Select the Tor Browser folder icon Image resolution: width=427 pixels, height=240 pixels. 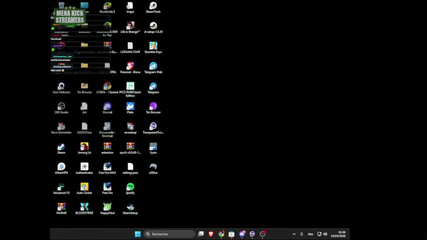84,88
